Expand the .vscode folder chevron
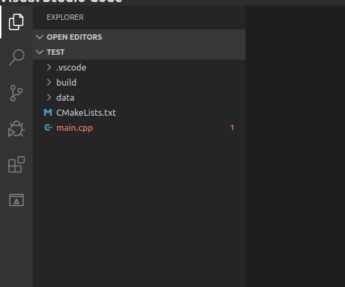 49,67
